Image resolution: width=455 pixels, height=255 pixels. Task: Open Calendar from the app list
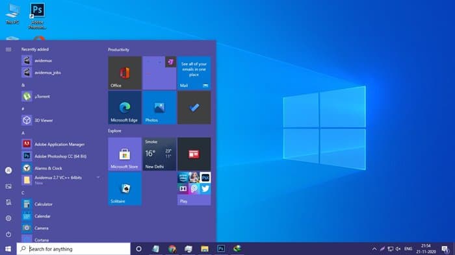(61, 216)
